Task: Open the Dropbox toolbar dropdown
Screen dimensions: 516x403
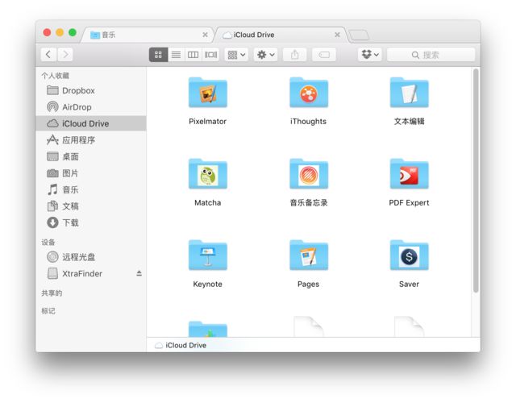Action: (x=370, y=55)
